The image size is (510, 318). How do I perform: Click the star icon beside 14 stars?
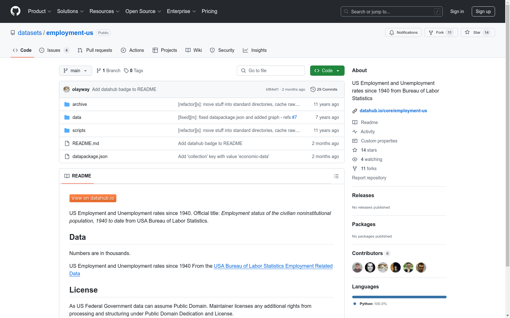tap(355, 150)
